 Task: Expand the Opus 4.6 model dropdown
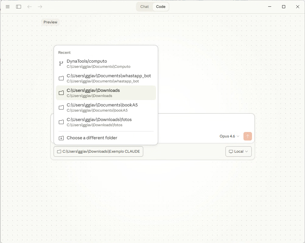click(x=229, y=136)
